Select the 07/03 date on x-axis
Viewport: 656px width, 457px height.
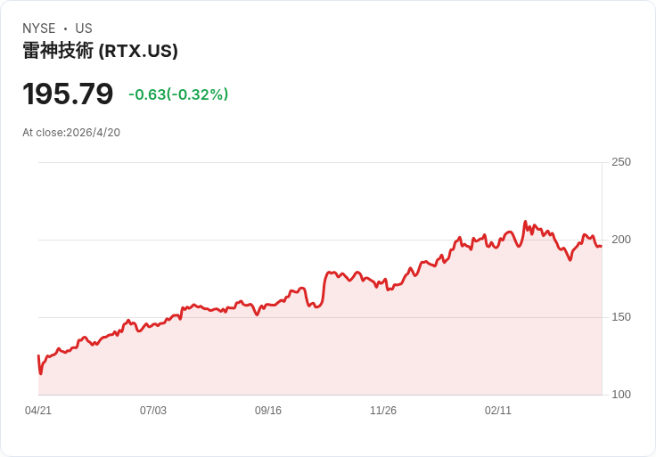pos(153,411)
